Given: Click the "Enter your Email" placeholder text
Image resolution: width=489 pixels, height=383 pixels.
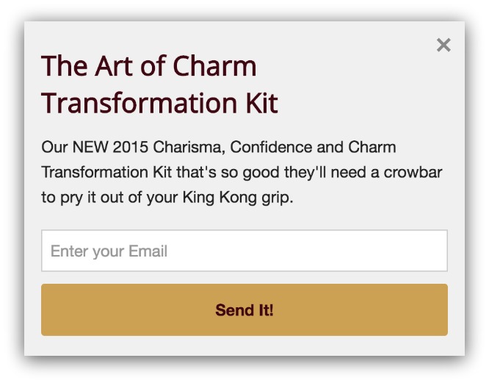Looking at the screenshot, I should point(109,251).
